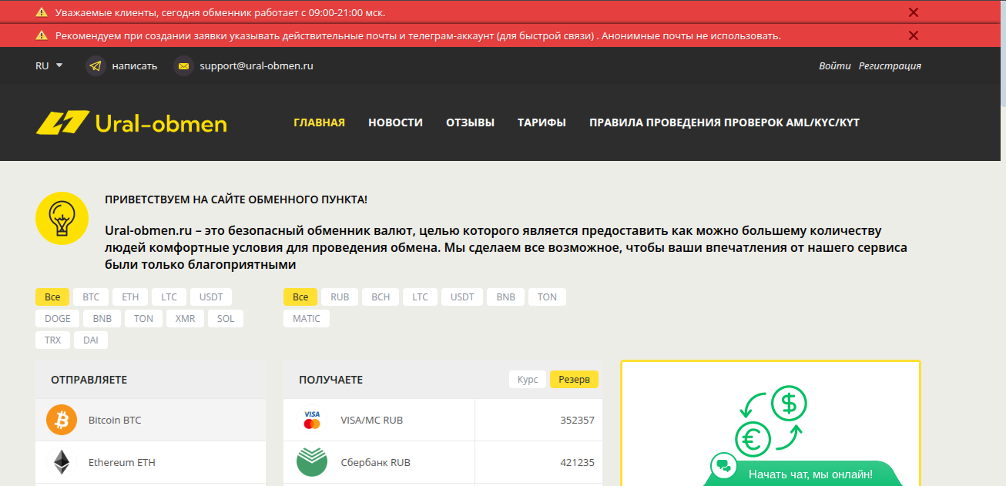
Task: Filter receive currencies by BNB
Action: (505, 297)
